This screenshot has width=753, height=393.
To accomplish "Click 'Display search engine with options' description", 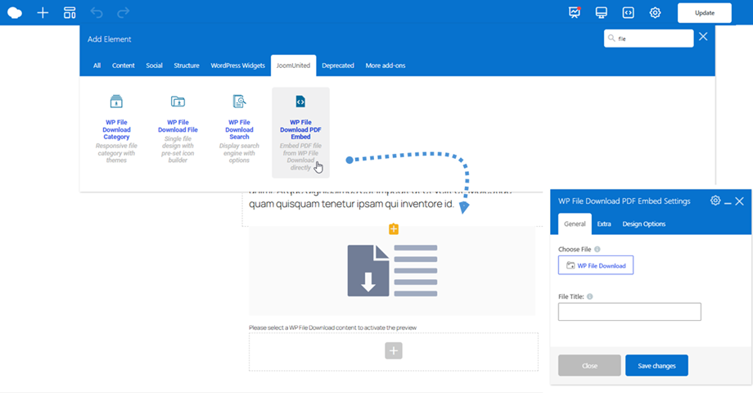I will [x=239, y=153].
